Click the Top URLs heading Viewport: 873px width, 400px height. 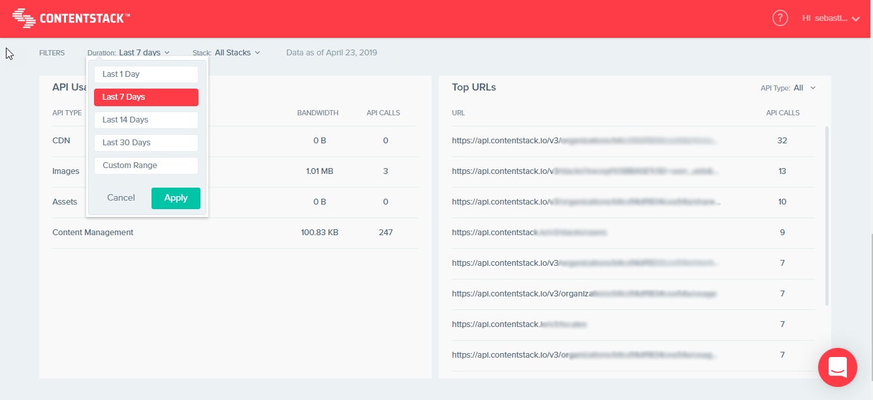tap(474, 87)
